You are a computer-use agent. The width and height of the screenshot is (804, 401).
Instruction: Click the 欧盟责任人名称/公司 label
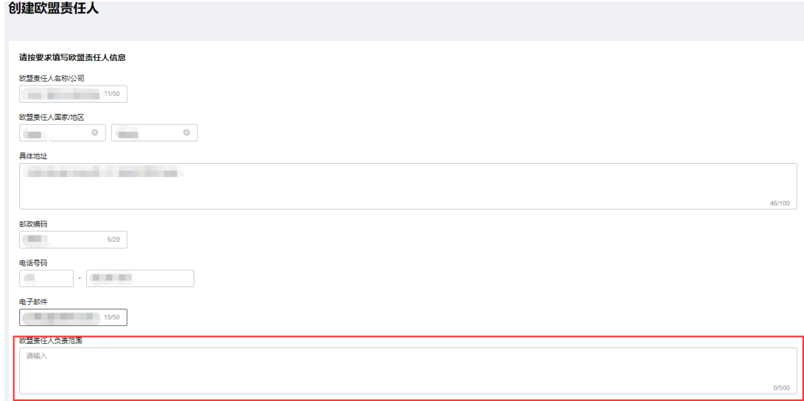pos(51,78)
